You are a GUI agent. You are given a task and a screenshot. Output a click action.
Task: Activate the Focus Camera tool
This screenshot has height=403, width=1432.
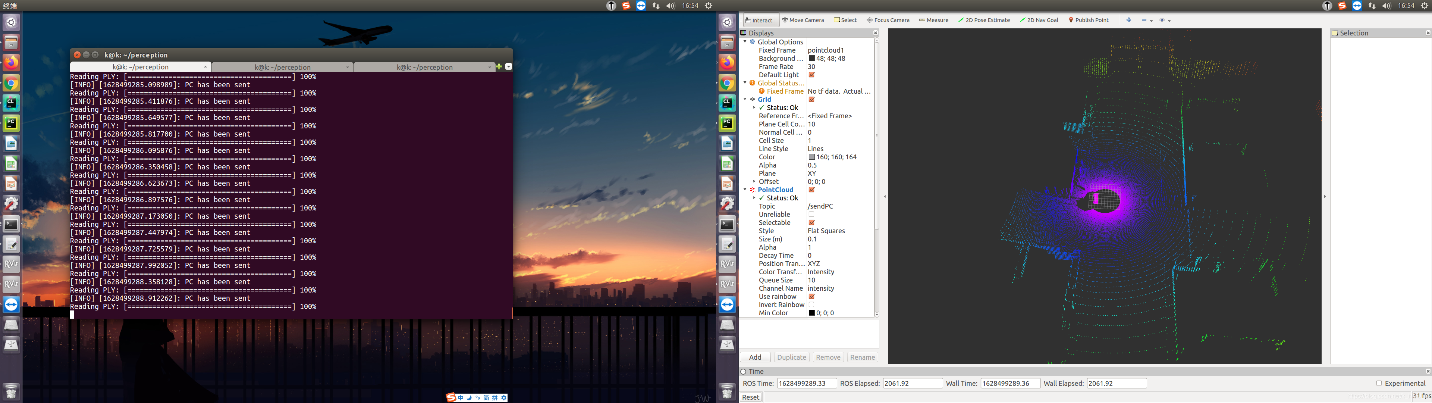tap(888, 20)
